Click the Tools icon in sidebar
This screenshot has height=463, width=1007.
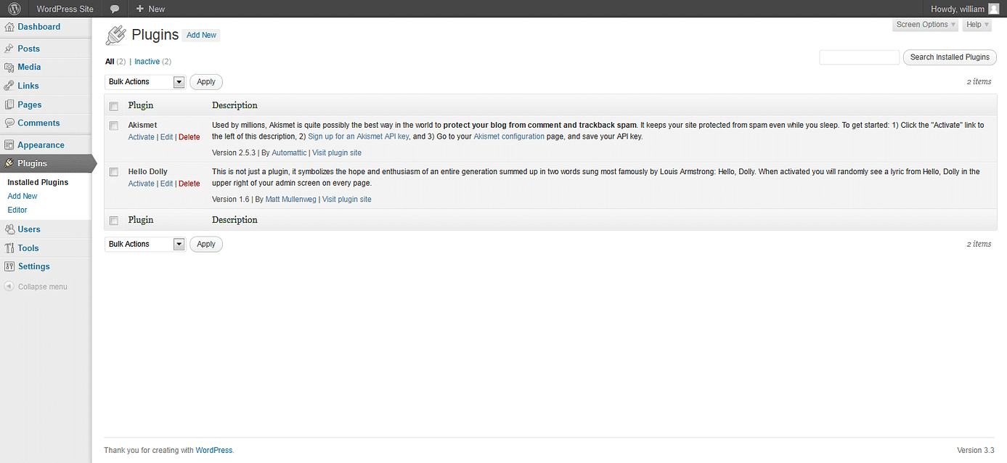pyautogui.click(x=9, y=248)
